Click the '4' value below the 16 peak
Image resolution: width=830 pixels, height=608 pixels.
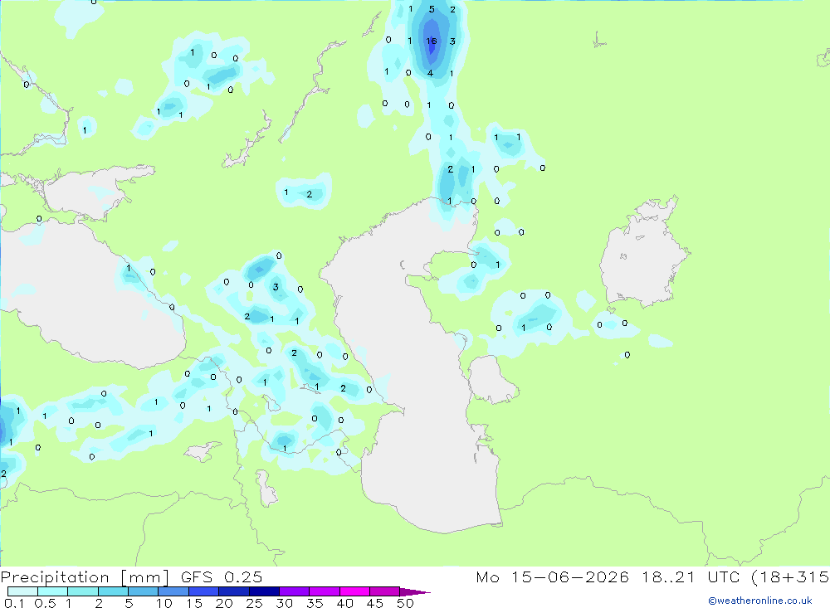pyautogui.click(x=430, y=73)
